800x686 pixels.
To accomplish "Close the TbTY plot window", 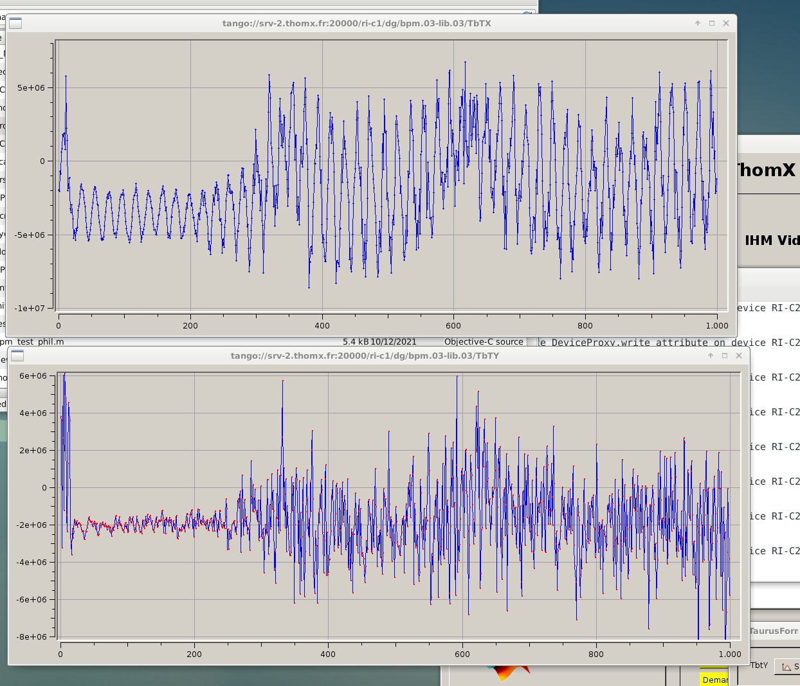I will click(739, 356).
